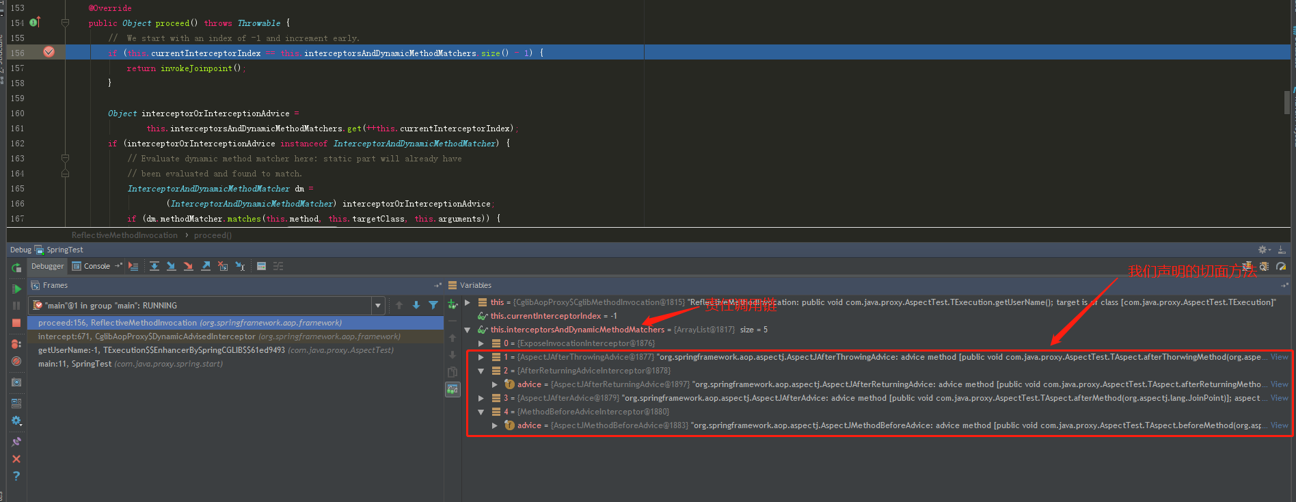Click View link for AspectJAfterAdvice row
This screenshot has width=1296, height=502.
(1280, 398)
